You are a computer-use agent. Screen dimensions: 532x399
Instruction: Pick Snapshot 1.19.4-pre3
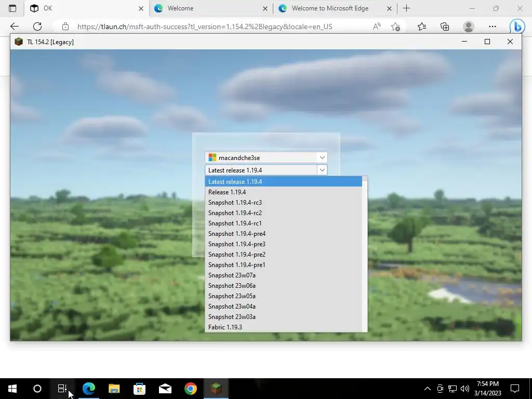tap(283, 244)
